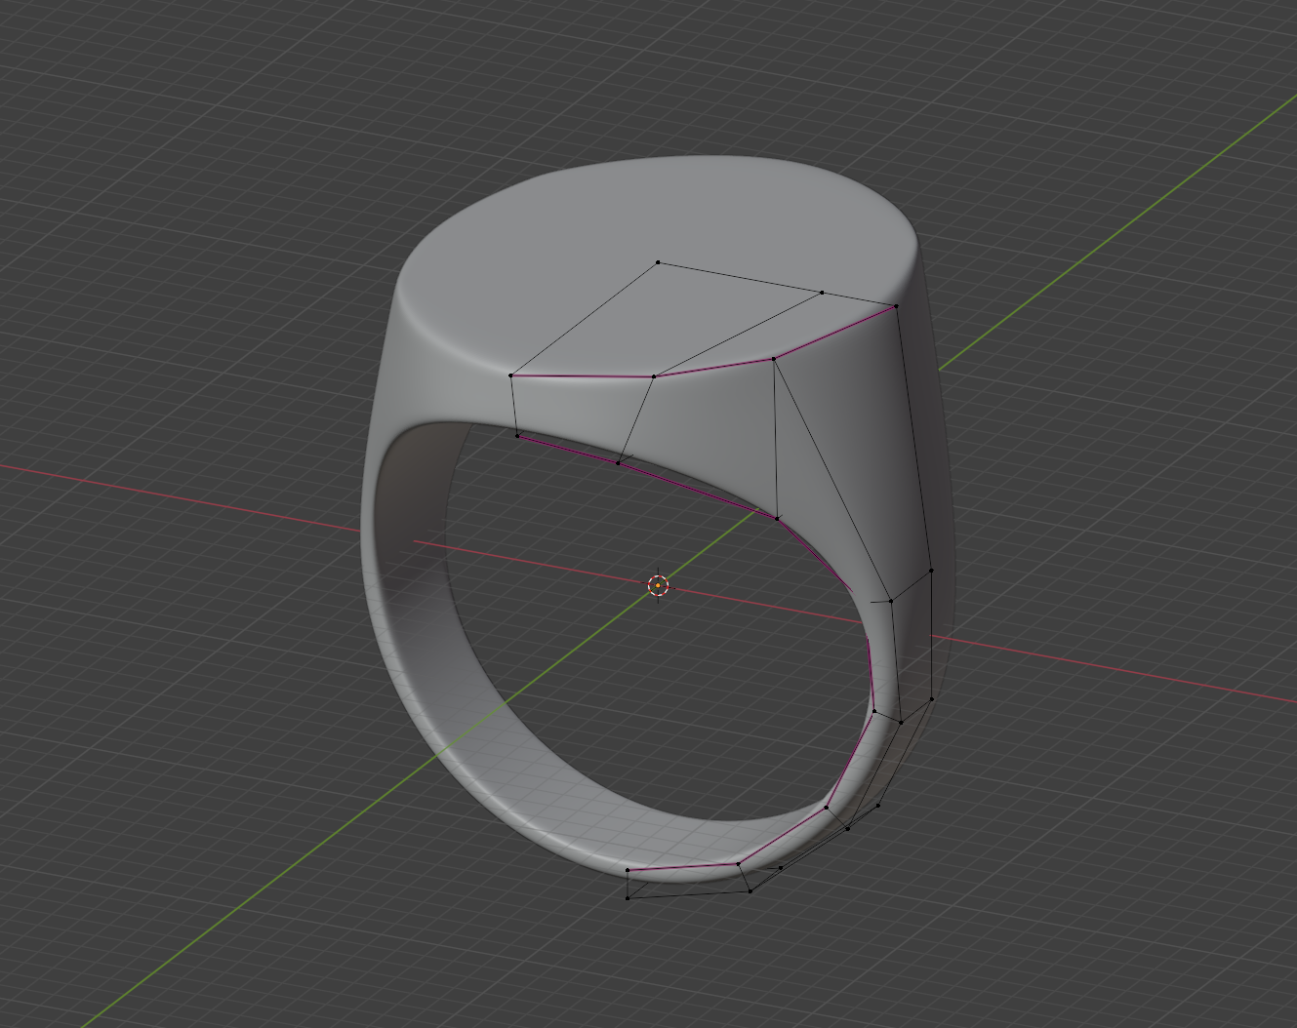Viewport: 1297px width, 1028px height.
Task: Select the topmost vertex on the ring's top face
Action: click(658, 262)
